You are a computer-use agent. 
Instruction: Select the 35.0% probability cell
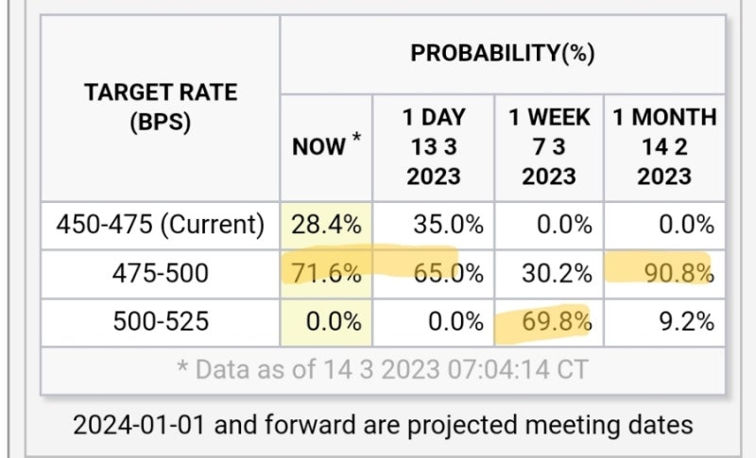coord(447,225)
